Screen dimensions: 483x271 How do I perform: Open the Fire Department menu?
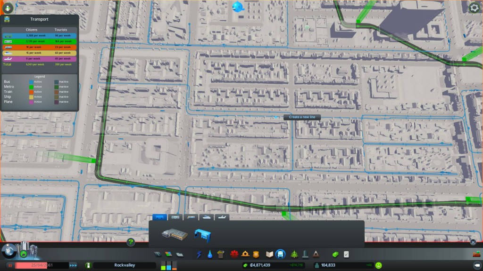click(245, 254)
